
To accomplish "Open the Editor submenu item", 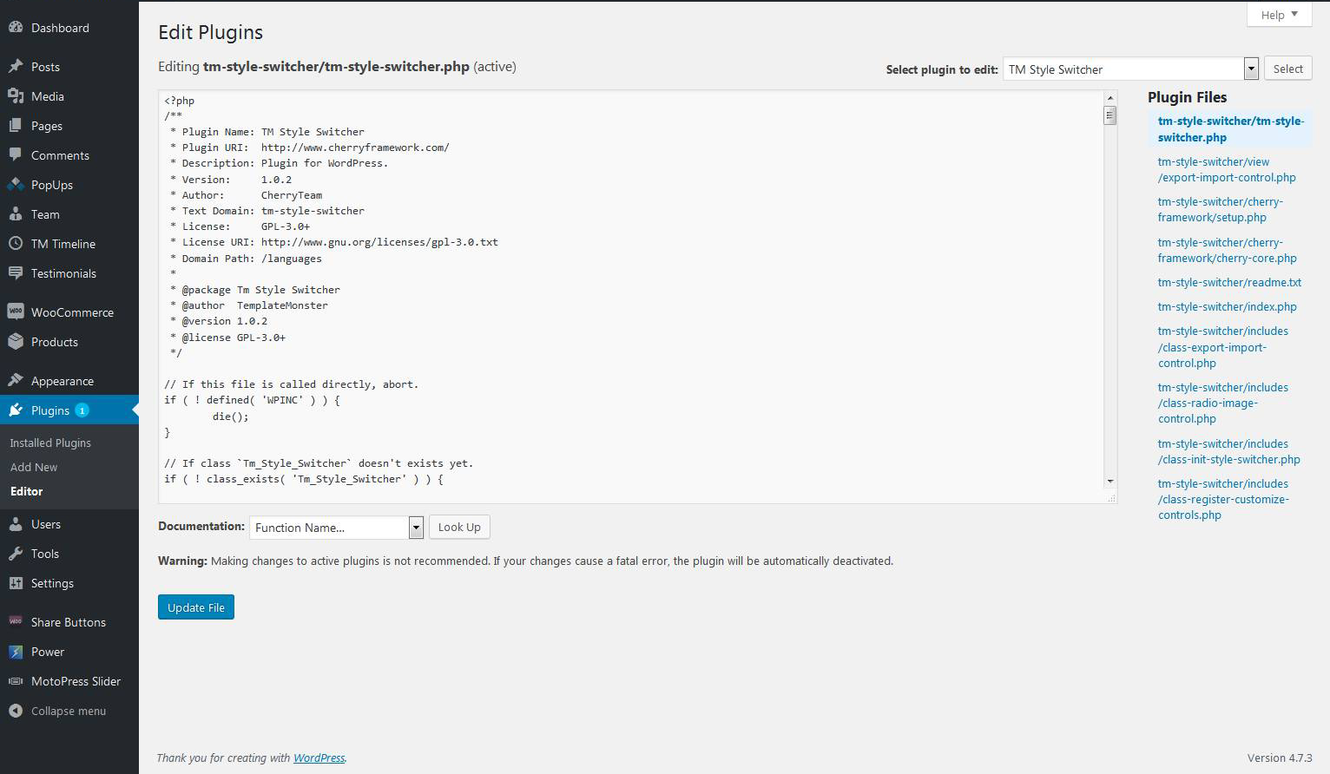I will click(26, 491).
